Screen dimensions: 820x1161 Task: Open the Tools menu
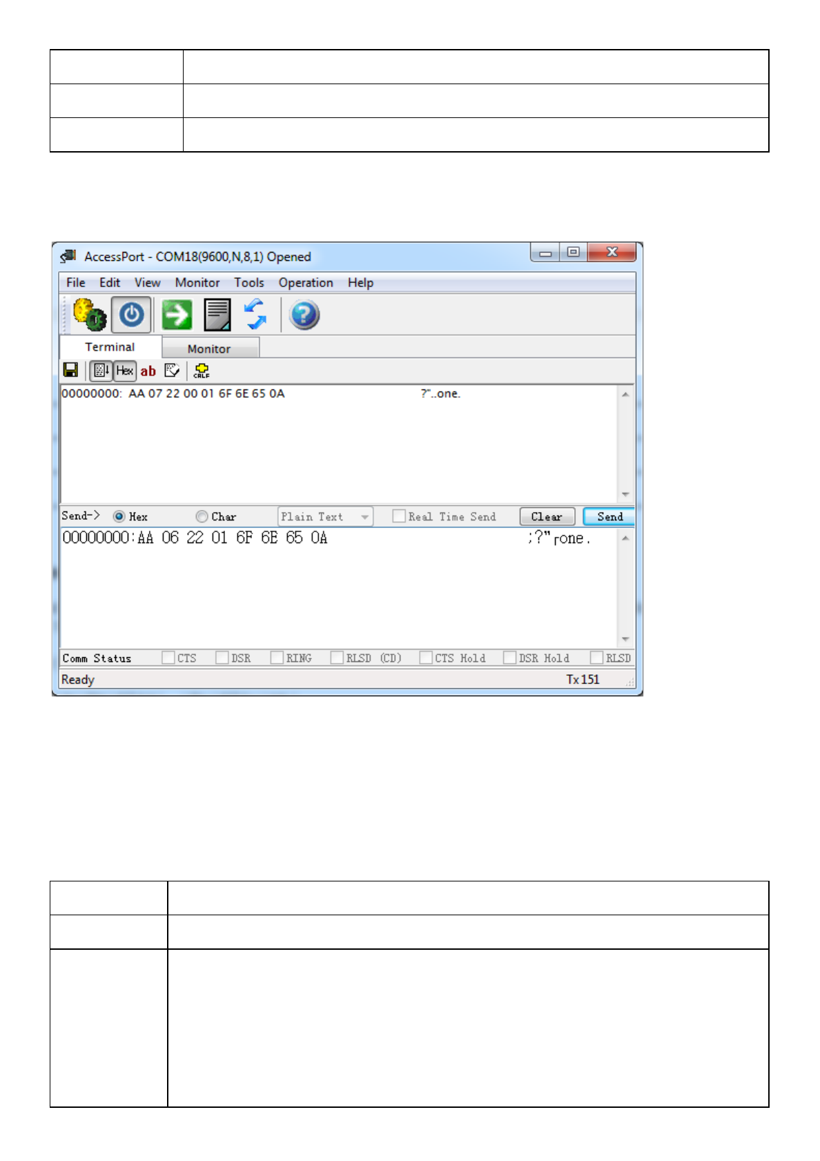pyautogui.click(x=249, y=283)
